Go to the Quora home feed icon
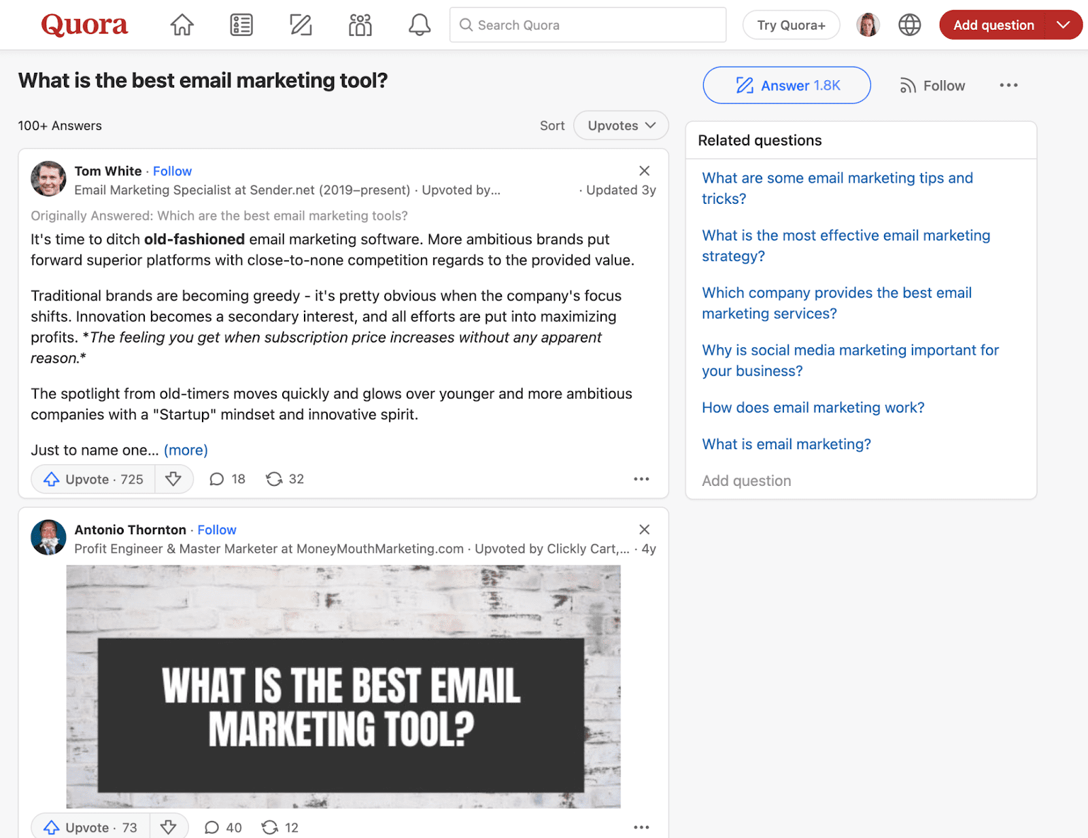1088x838 pixels. (x=182, y=25)
